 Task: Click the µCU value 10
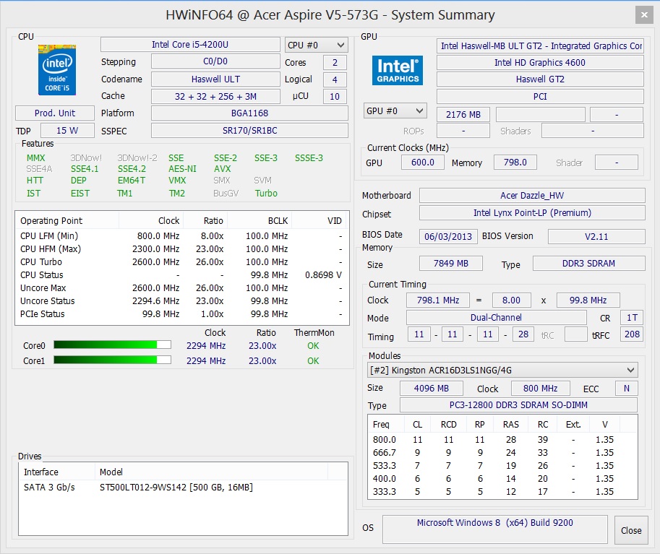(335, 96)
